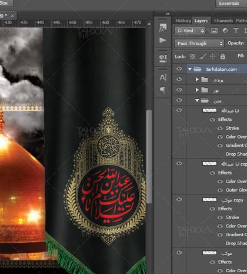Hide the ابا عبدالله copy layer
The width and height of the screenshot is (247, 274).
pyautogui.click(x=179, y=163)
